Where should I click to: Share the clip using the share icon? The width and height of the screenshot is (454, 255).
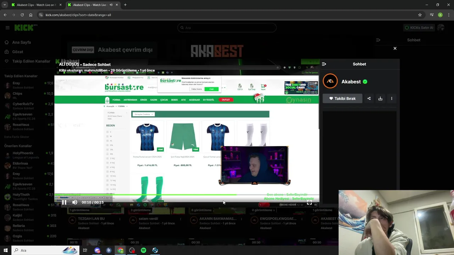369,98
